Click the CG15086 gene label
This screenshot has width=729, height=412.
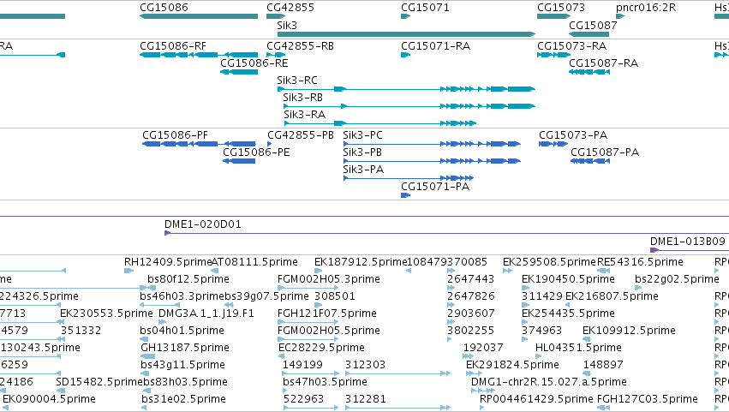pyautogui.click(x=164, y=8)
